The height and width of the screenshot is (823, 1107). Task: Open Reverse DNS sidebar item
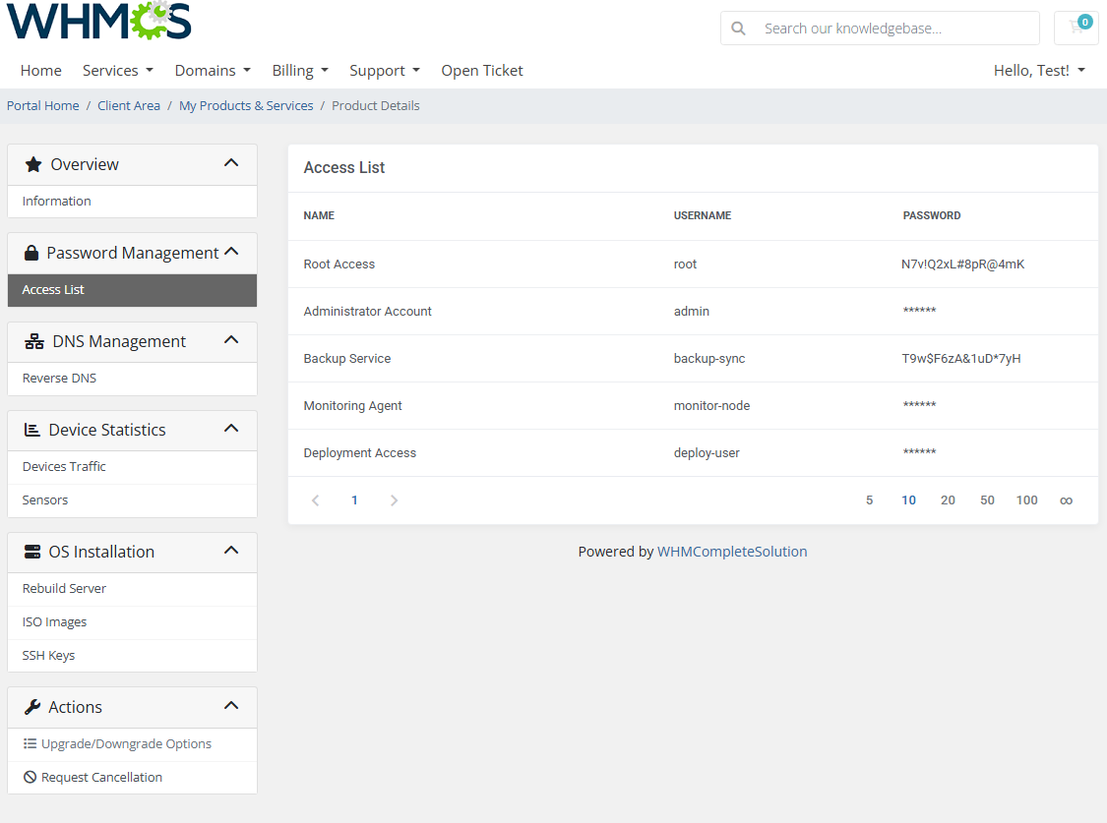tap(132, 378)
